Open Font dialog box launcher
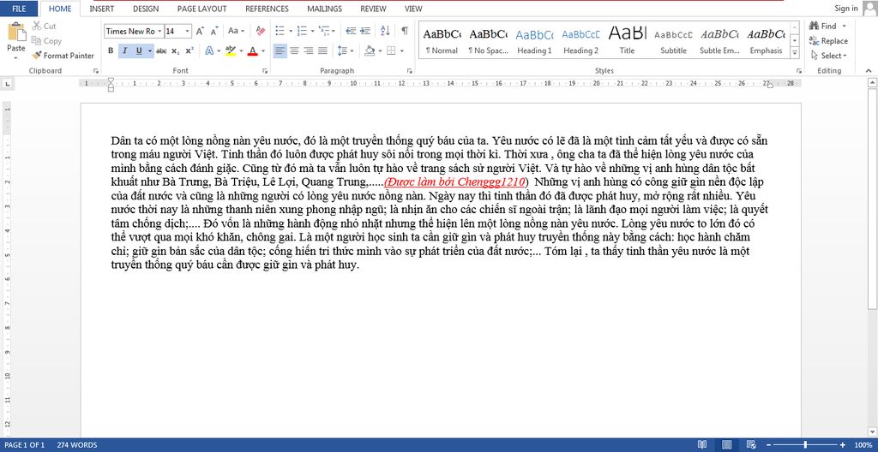Viewport: 878px width, 452px height. (265, 71)
